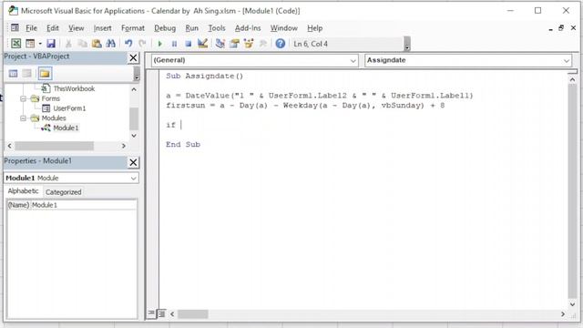This screenshot has height=328, width=583.
Task: Click the project tree scroll right arrow
Action: [124, 146]
